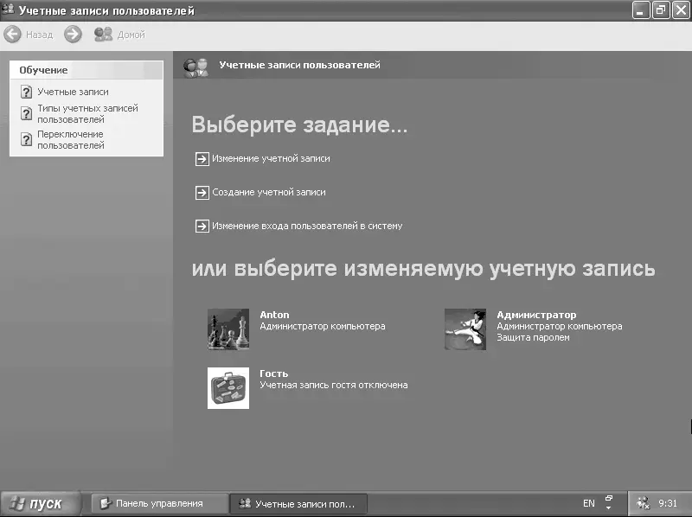The height and width of the screenshot is (517, 692).
Task: Click the Forward arrow icon
Action: coord(73,34)
